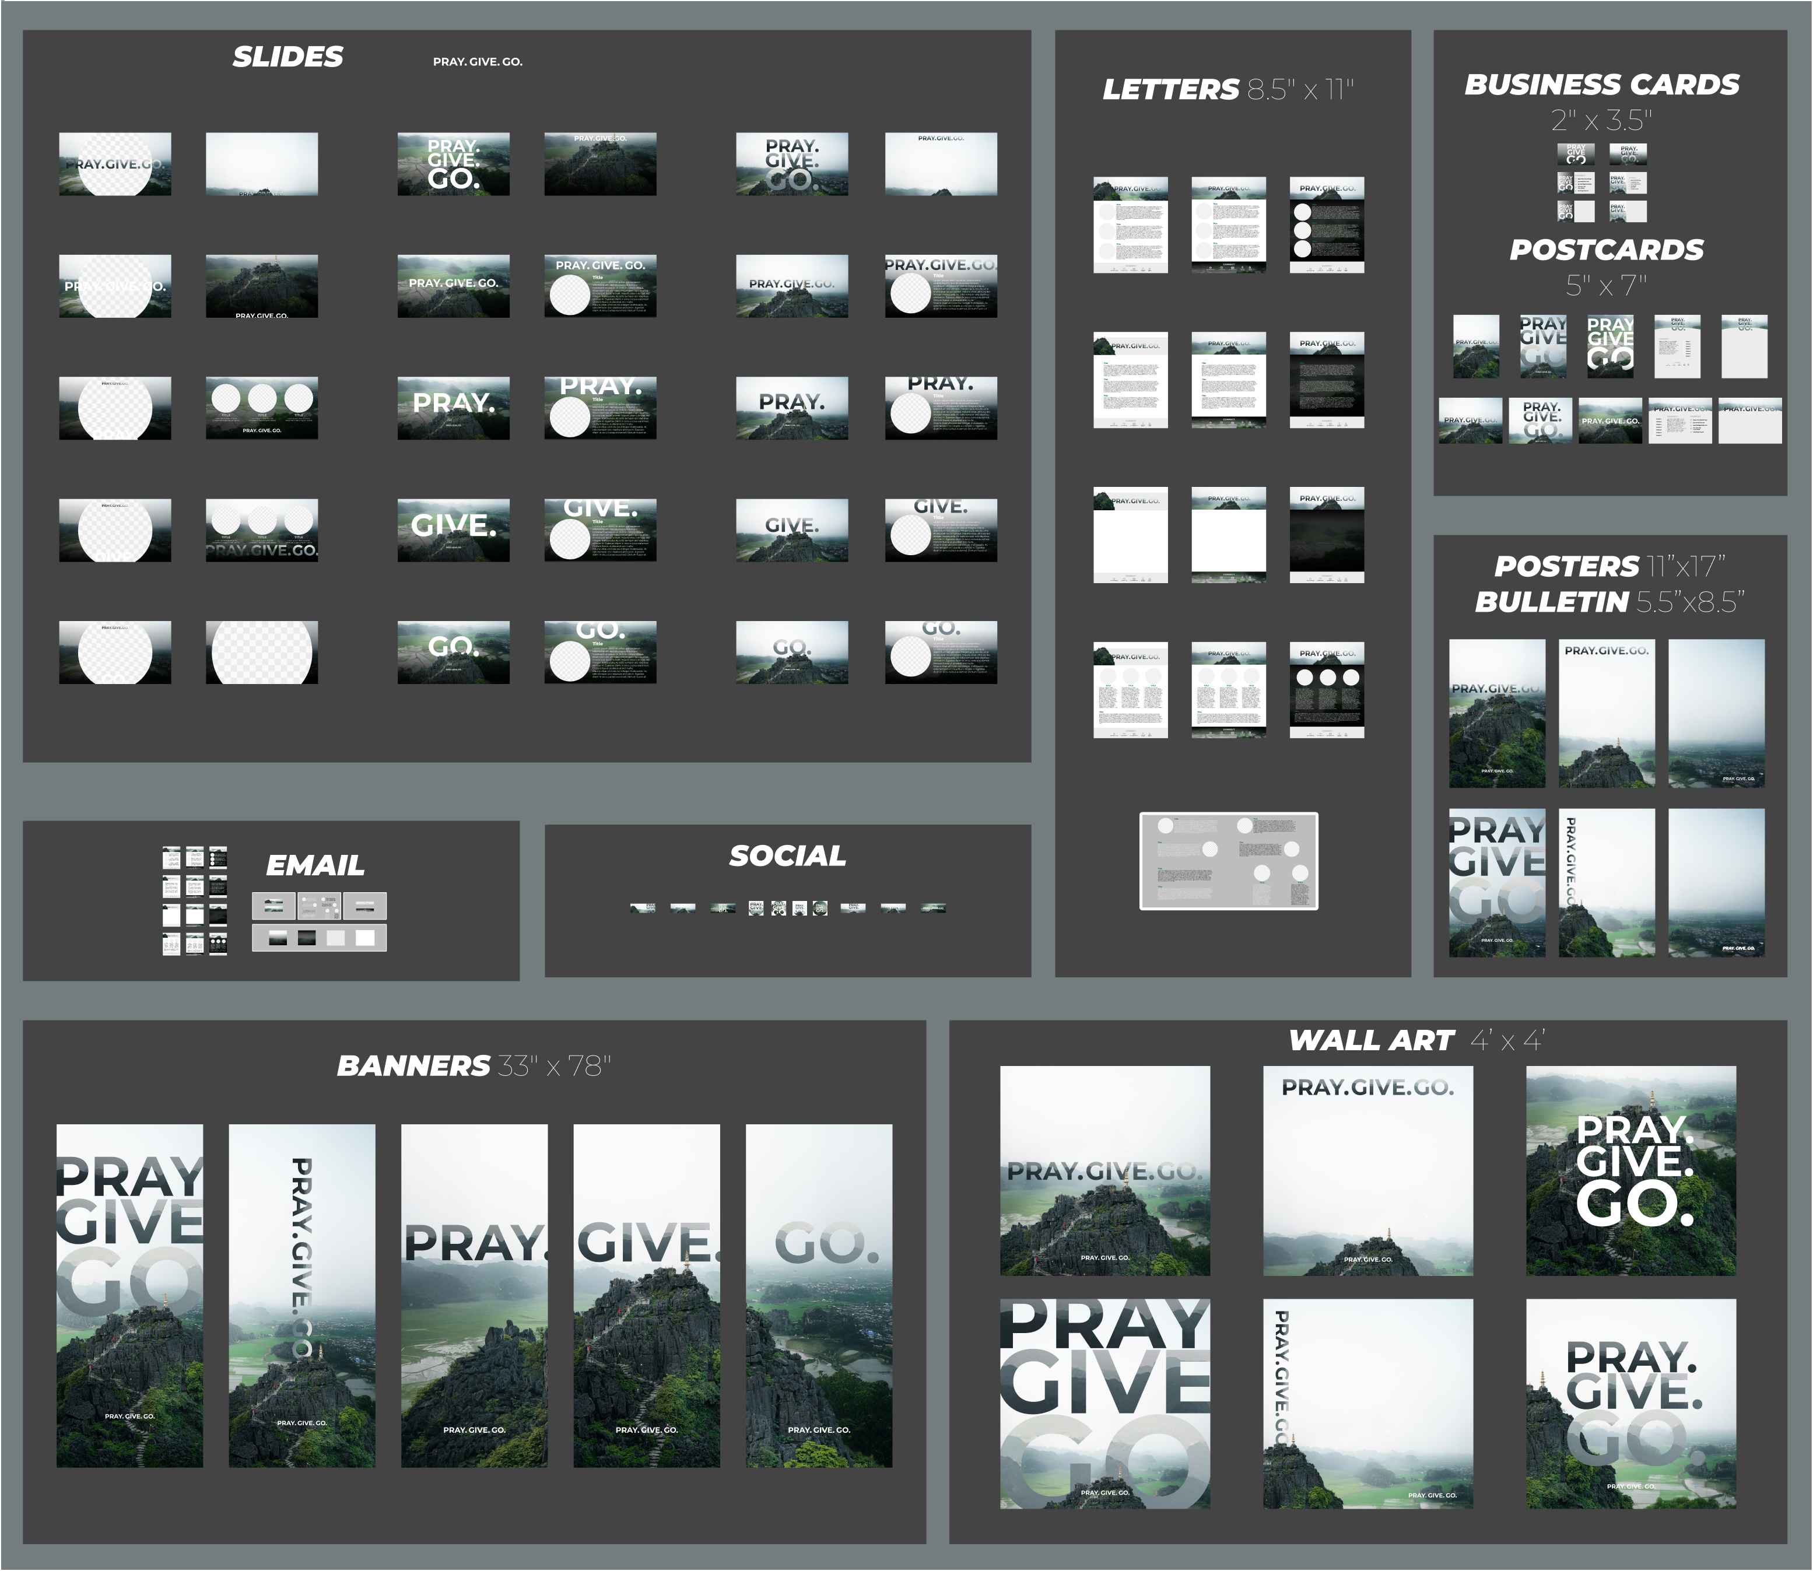Screen dimensions: 1813x1571
Task: Select the large single-circle placeholder slide
Action: 261,652
